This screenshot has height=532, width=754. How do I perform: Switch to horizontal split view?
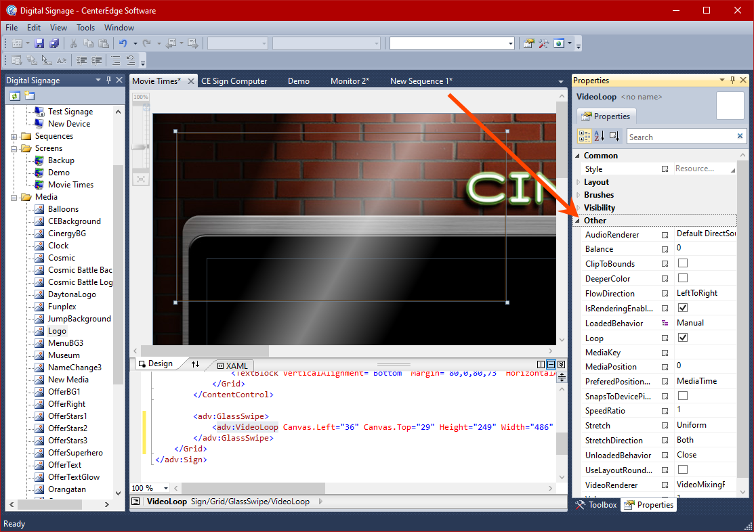[551, 364]
